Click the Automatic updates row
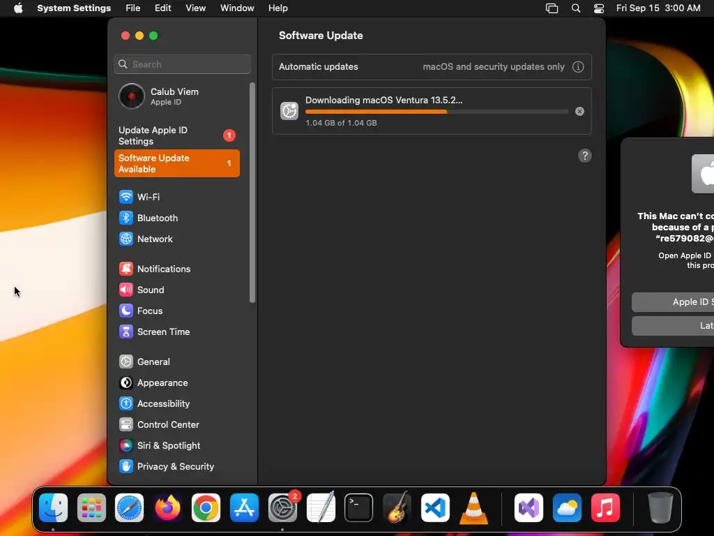This screenshot has width=714, height=536. point(432,67)
